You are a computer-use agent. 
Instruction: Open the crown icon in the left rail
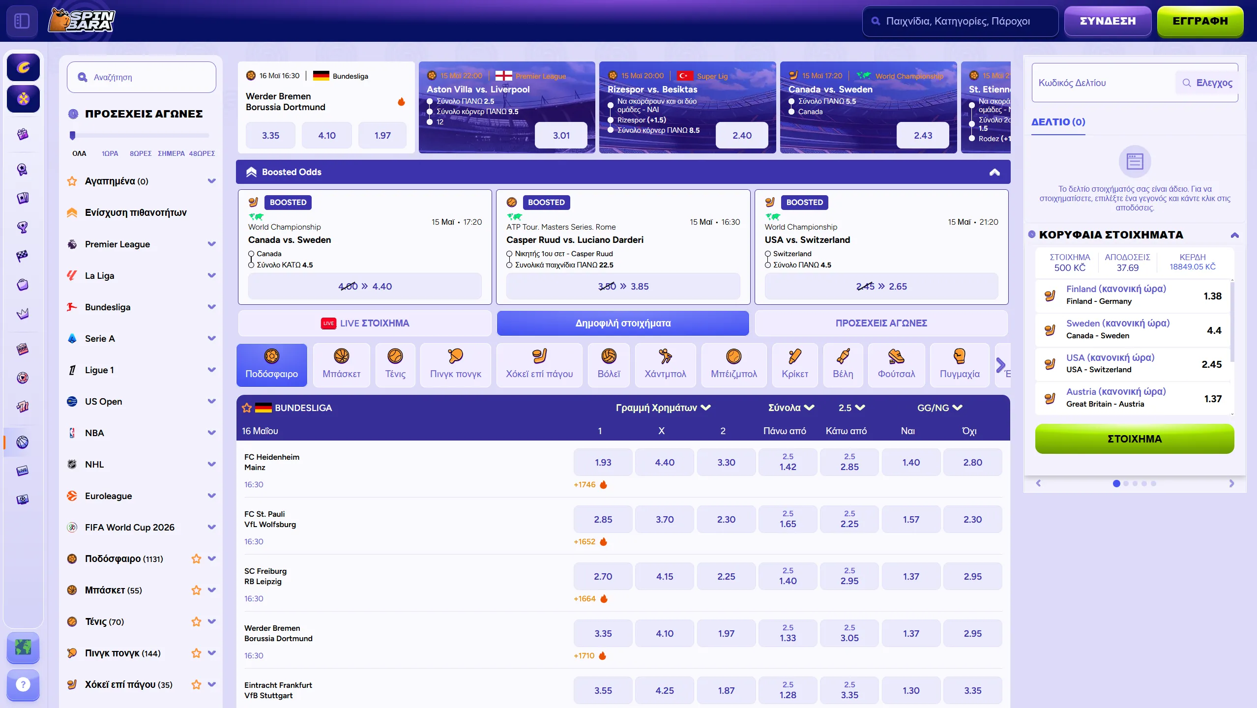(x=23, y=313)
